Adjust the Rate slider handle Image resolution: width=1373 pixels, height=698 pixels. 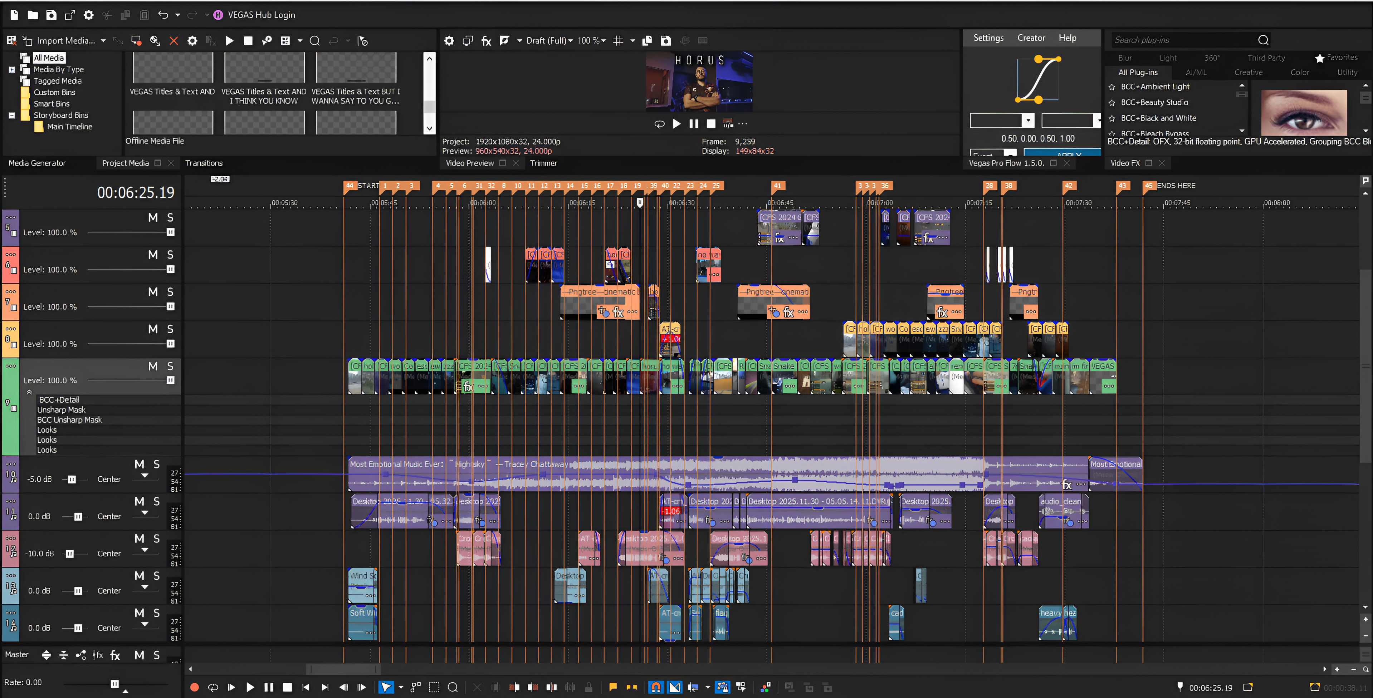[114, 684]
